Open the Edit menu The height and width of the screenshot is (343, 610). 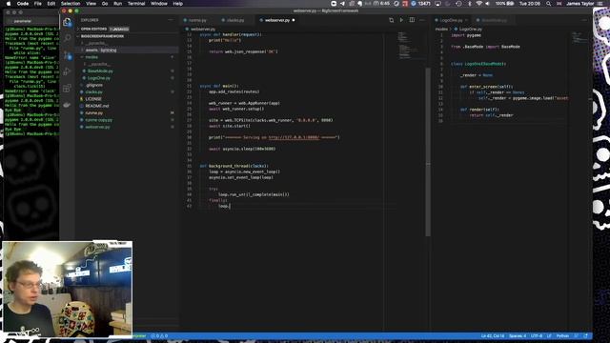tap(51, 4)
